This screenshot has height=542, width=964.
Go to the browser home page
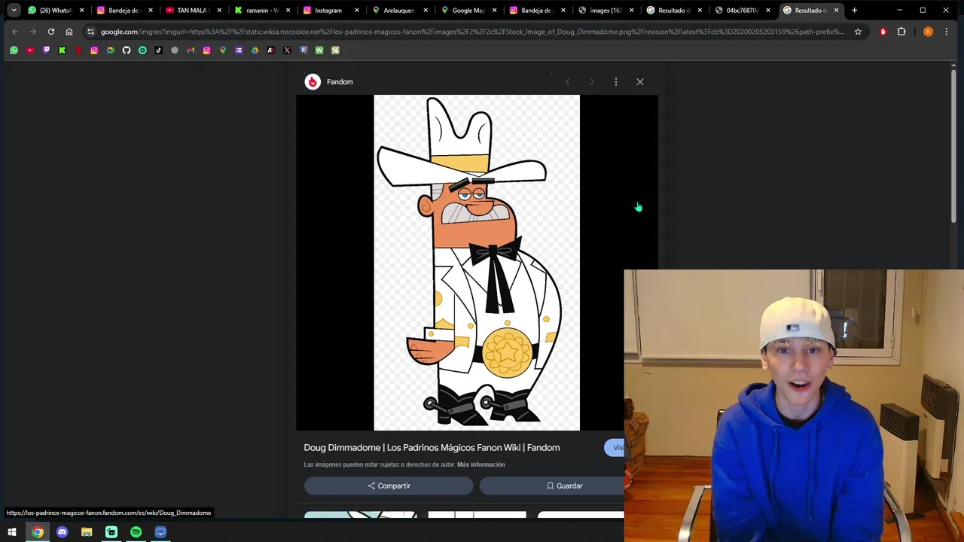click(x=69, y=32)
